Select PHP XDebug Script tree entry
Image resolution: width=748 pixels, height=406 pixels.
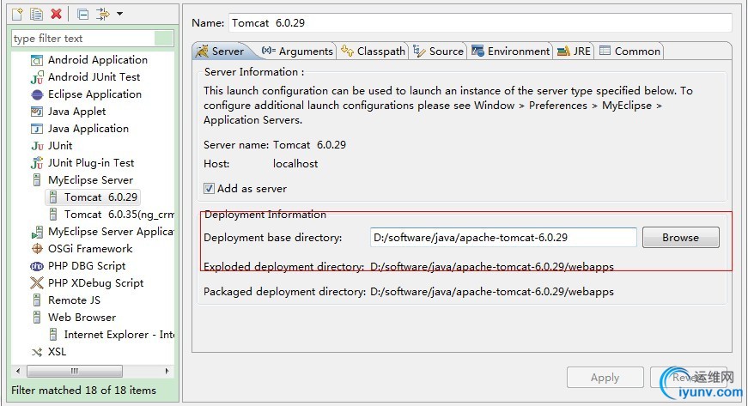pyautogui.click(x=96, y=283)
